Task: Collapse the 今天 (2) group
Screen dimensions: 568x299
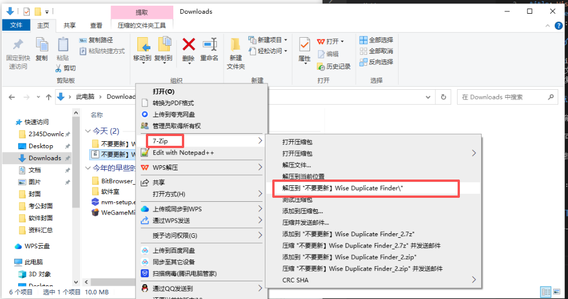Action: click(x=88, y=131)
